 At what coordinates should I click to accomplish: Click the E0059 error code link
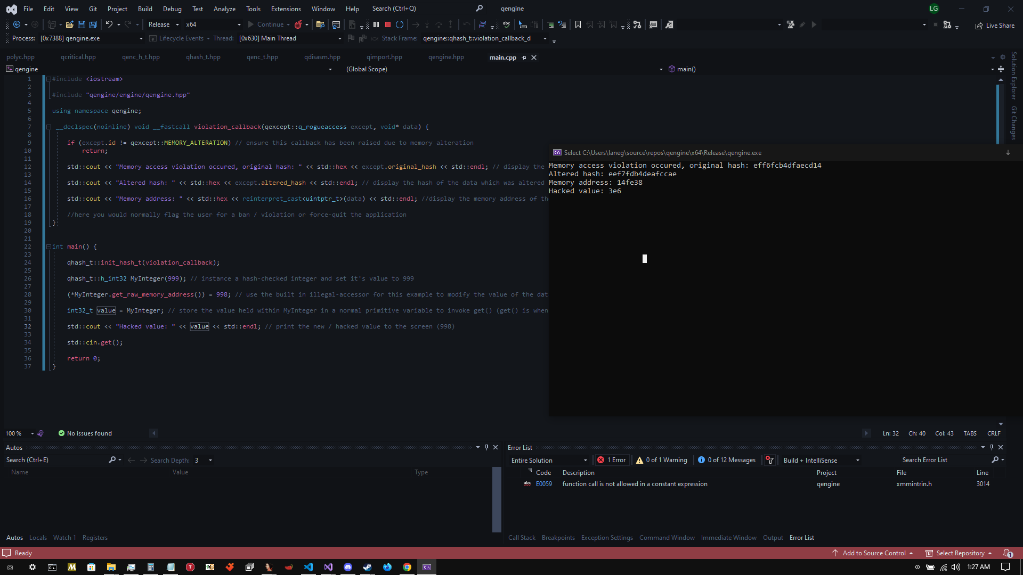click(543, 484)
